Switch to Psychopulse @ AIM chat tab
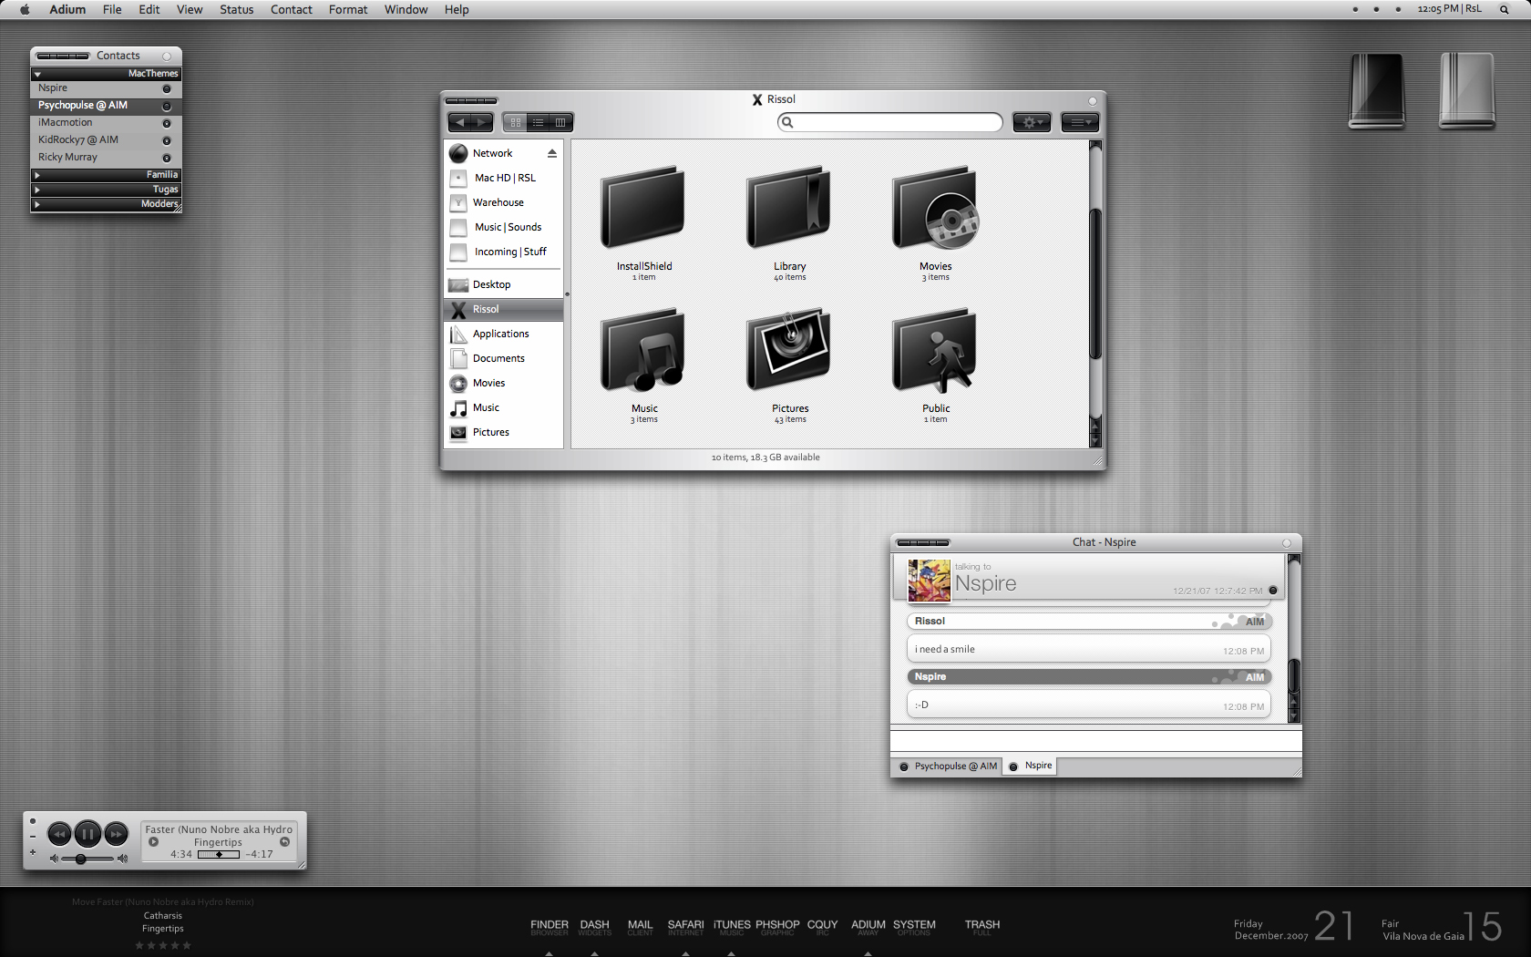 click(947, 767)
